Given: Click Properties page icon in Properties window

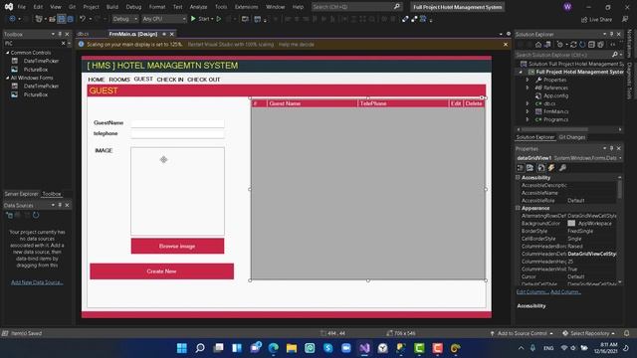Looking at the screenshot, I should click(x=541, y=168).
